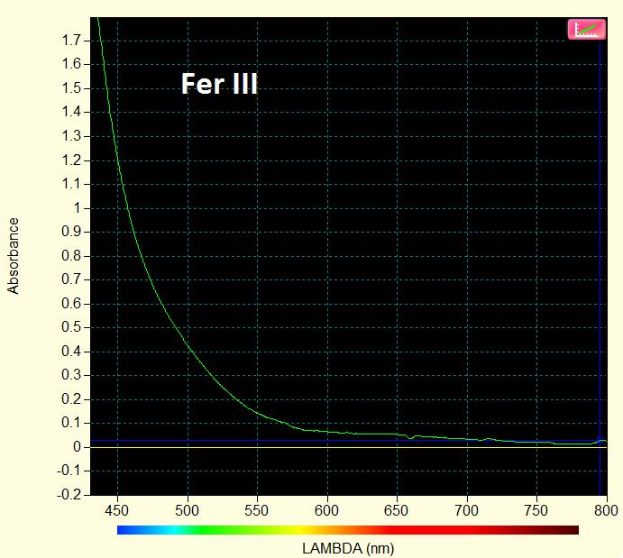
Task: Click the 800 tick label on the x-axis
Action: pyautogui.click(x=606, y=508)
